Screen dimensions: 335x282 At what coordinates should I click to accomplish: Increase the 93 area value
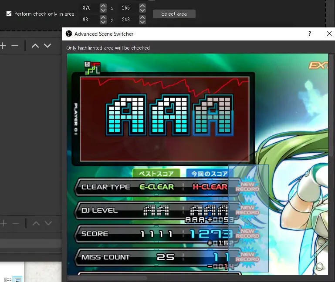(x=103, y=17)
